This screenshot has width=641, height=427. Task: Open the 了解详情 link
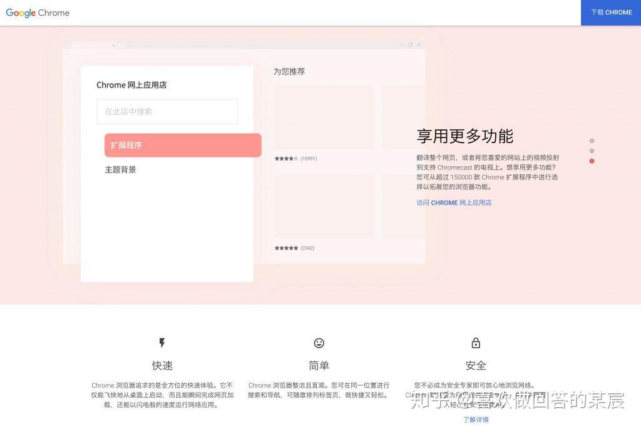[x=476, y=419]
